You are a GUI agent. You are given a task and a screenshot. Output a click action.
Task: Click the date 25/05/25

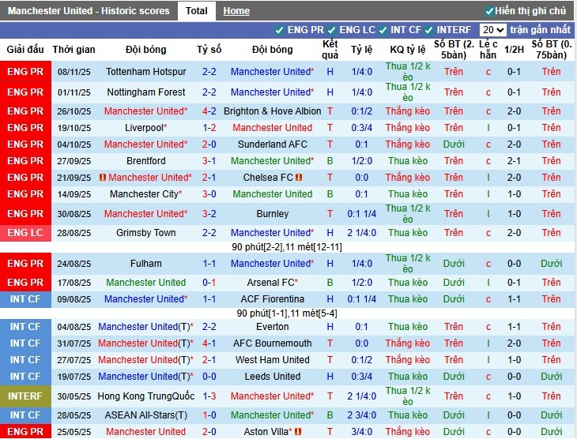pyautogui.click(x=74, y=432)
